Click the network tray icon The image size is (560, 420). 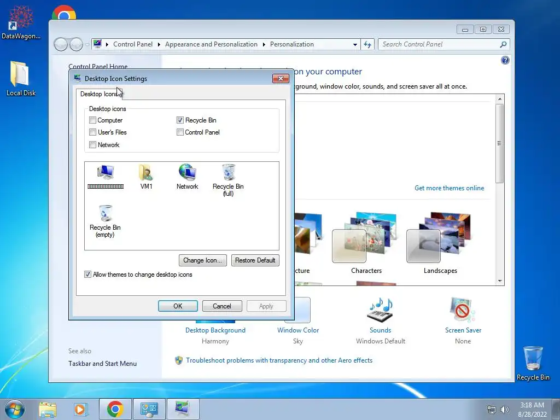(x=492, y=410)
